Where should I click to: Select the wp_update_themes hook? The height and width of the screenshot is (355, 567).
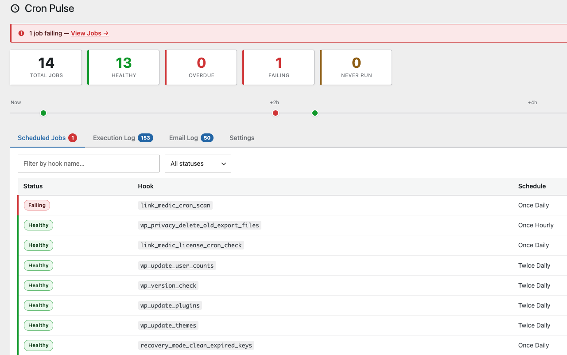tap(168, 325)
